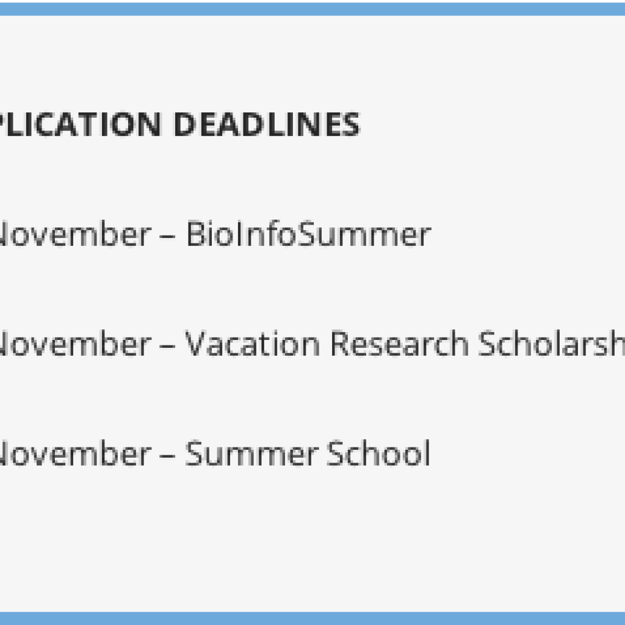Click the APPLICATION DEADLINES heading
The height and width of the screenshot is (625, 625).
click(x=179, y=125)
